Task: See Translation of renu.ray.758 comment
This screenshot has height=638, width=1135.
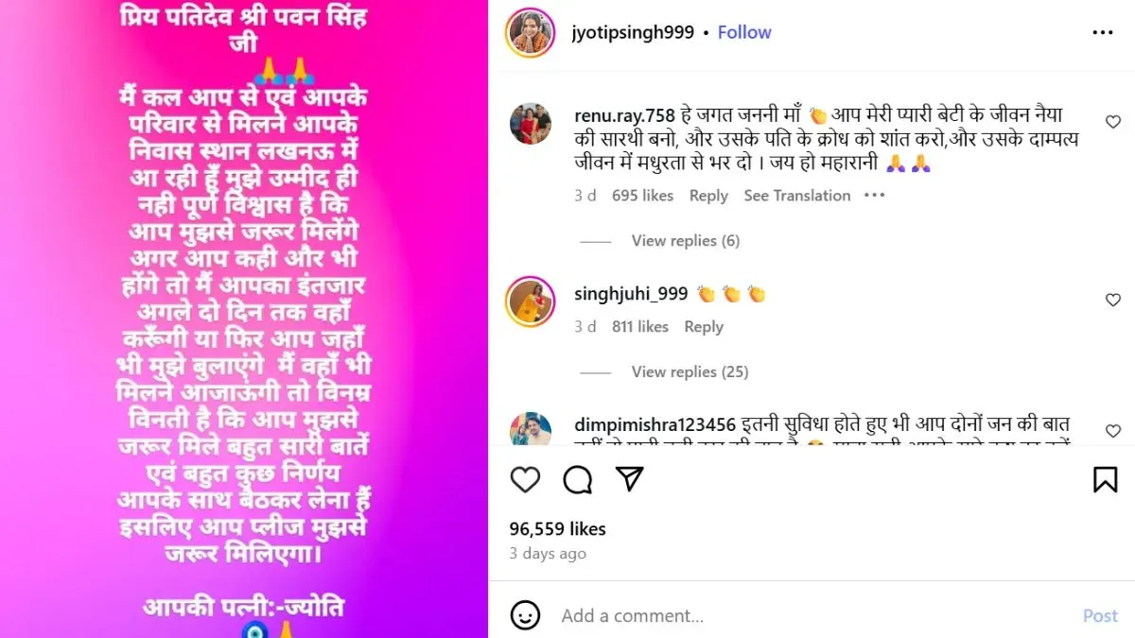Action: [x=797, y=196]
